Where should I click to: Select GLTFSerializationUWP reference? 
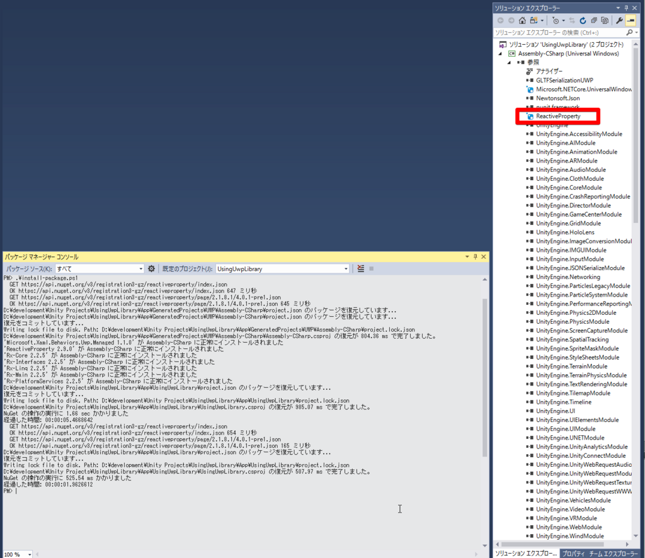pyautogui.click(x=564, y=80)
